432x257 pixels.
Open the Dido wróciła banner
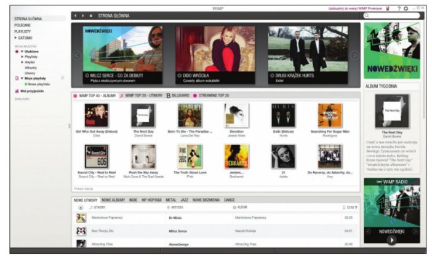pos(215,55)
